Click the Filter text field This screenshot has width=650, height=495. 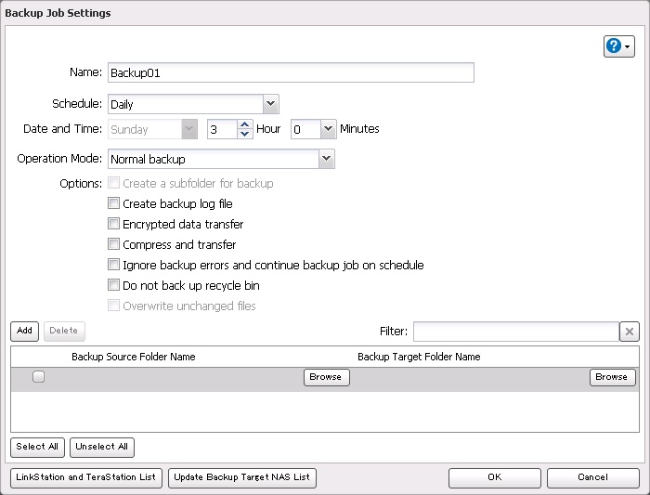pyautogui.click(x=516, y=332)
